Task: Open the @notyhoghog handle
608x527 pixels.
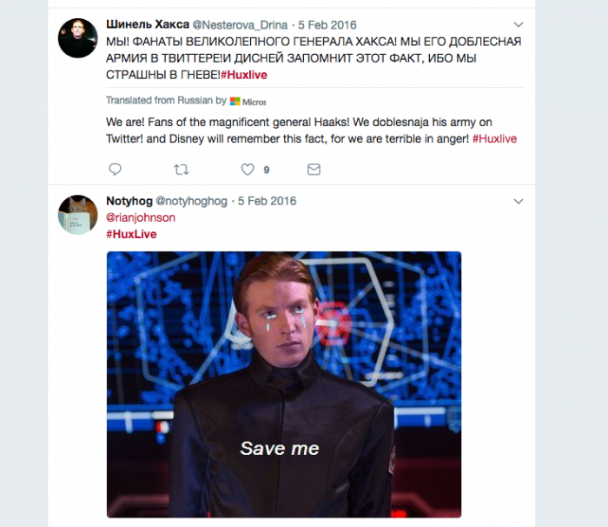Action: pyautogui.click(x=191, y=201)
